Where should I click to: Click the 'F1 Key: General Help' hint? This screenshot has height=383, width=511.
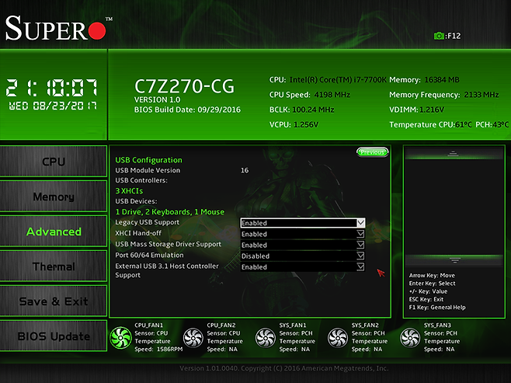point(437,308)
